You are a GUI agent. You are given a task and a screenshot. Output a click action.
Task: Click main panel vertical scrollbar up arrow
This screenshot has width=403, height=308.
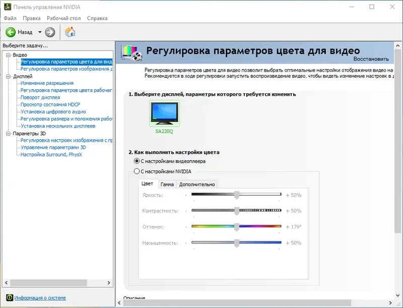(x=397, y=46)
